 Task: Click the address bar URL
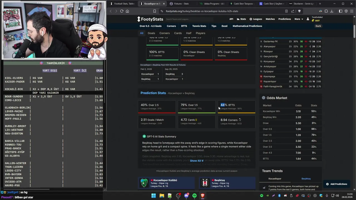pos(202,11)
